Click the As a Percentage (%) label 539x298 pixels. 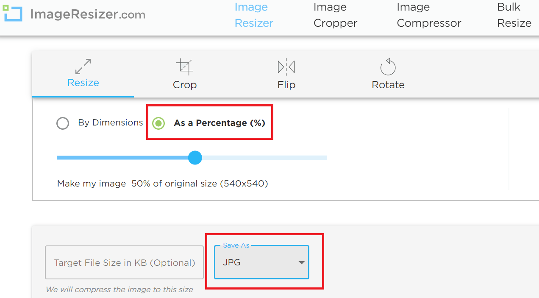219,123
